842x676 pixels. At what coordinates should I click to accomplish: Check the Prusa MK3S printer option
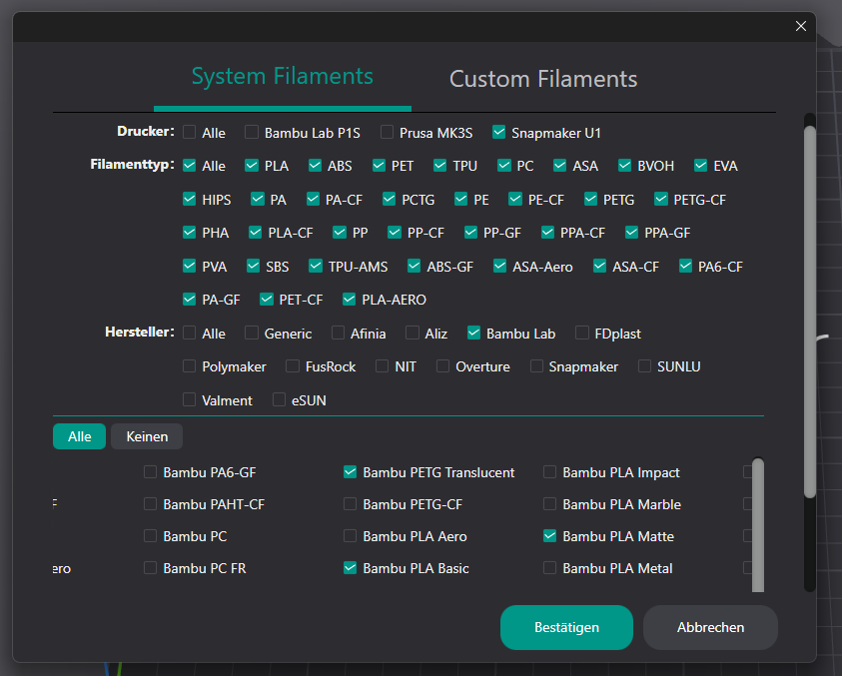click(x=387, y=133)
